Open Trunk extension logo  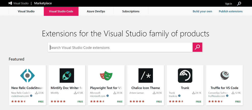pos(185,75)
